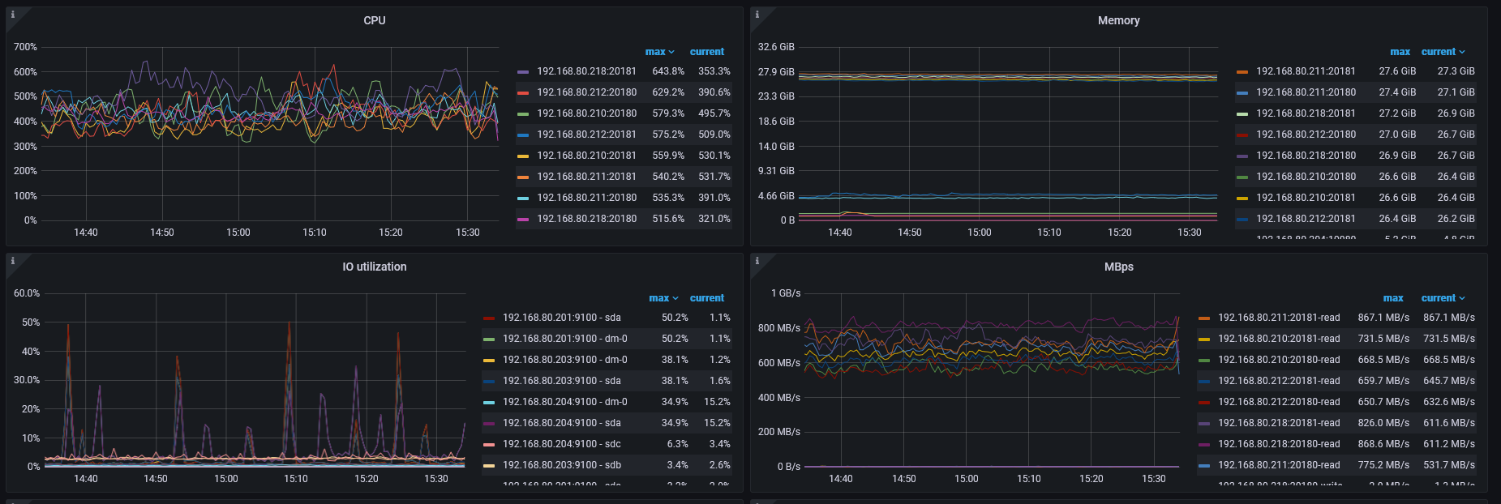This screenshot has height=504, width=1501.
Task: Toggle 192.168.80.218:20180-read series in MBps legend
Action: tap(1278, 444)
